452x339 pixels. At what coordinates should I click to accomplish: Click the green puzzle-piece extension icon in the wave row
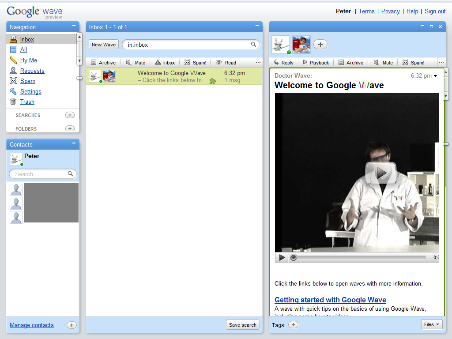coord(212,81)
